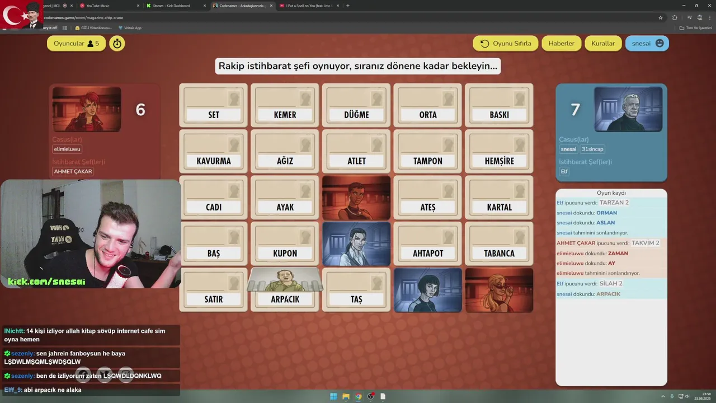Pick the AĞIZ word card
This screenshot has width=716, height=403.
click(285, 152)
